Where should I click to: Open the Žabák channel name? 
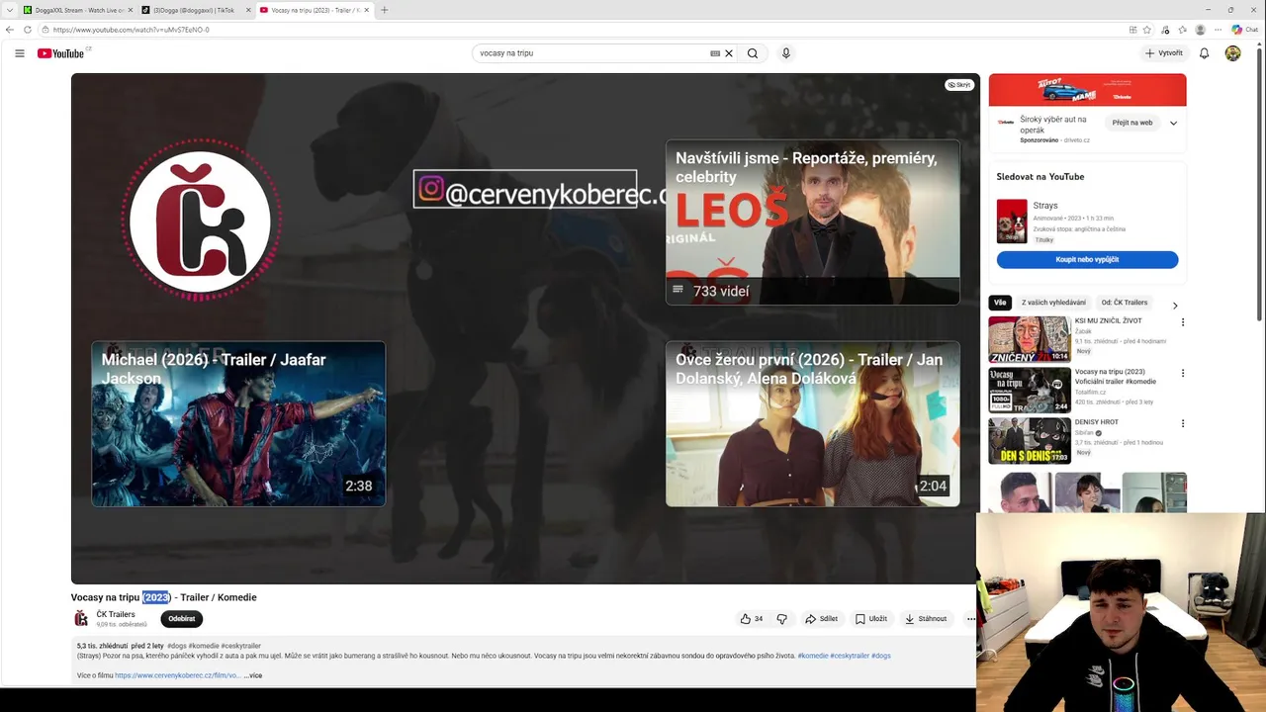[x=1083, y=331]
